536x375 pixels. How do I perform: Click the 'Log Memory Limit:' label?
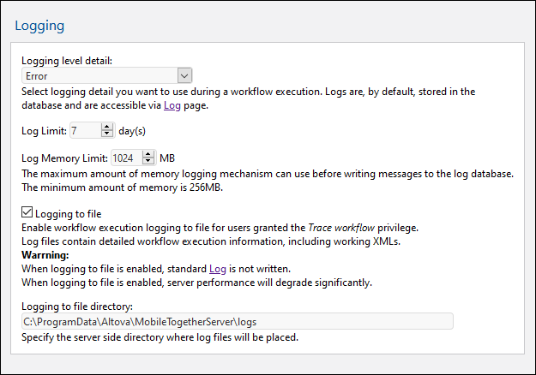[64, 158]
